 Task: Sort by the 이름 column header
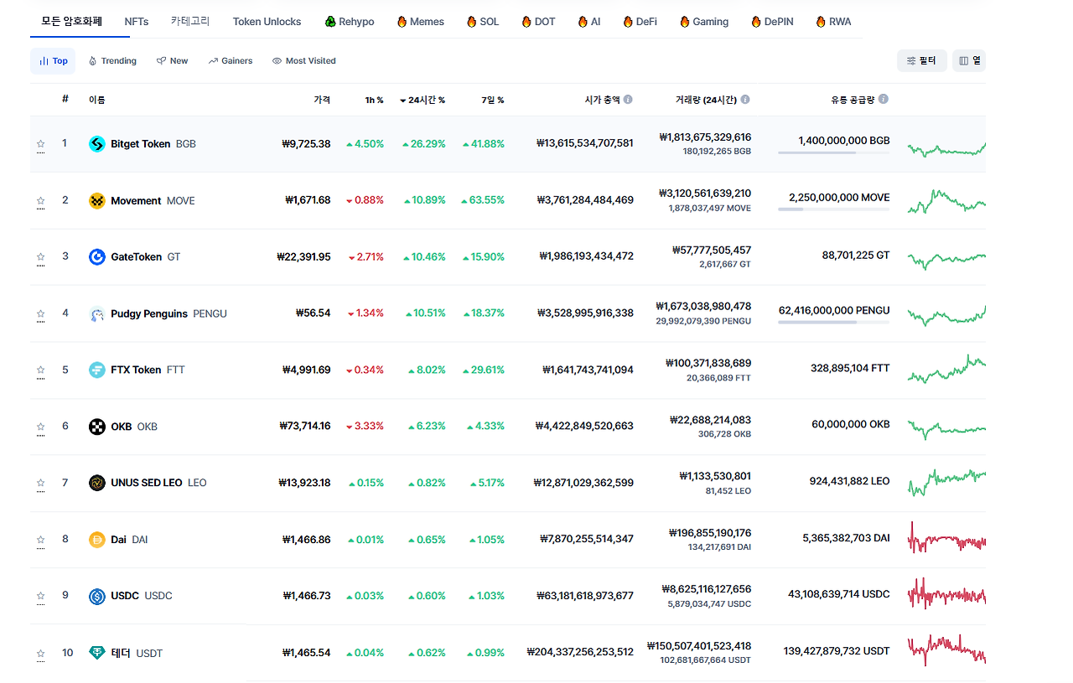97,100
